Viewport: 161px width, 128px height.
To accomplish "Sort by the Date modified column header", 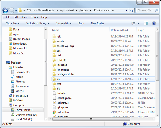I will pos(119,30).
